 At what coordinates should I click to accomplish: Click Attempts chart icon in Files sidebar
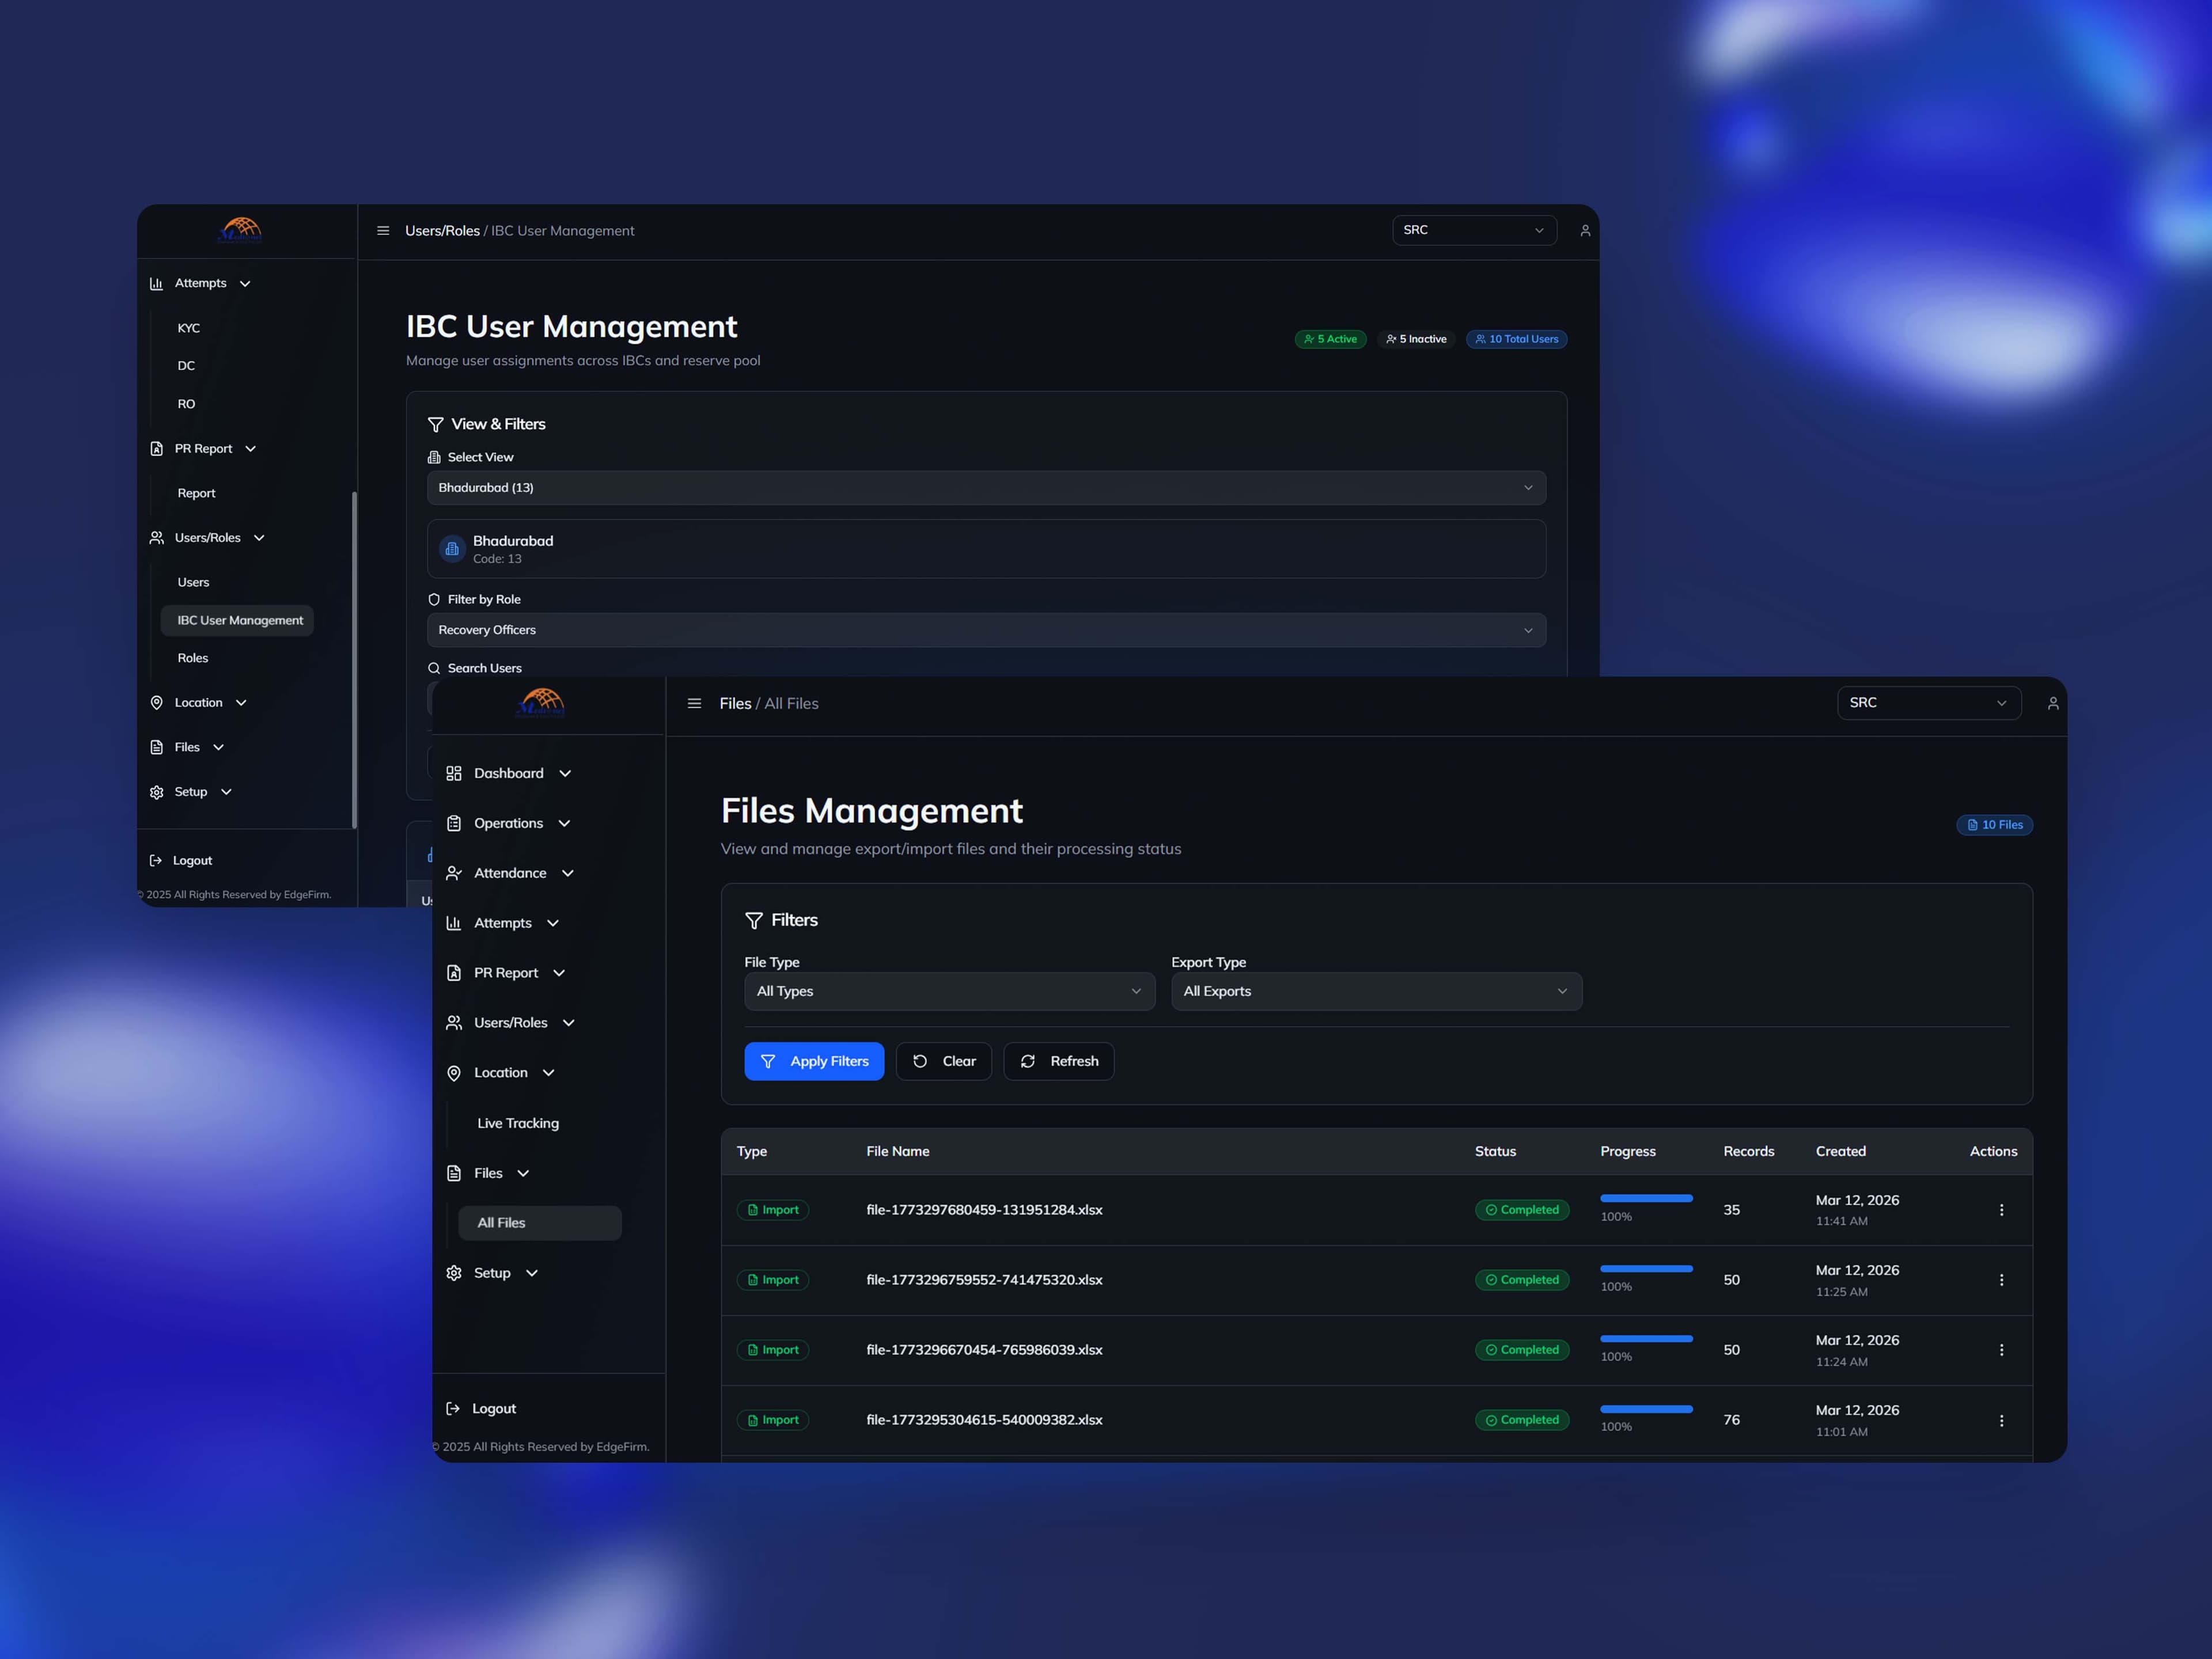pyautogui.click(x=454, y=924)
